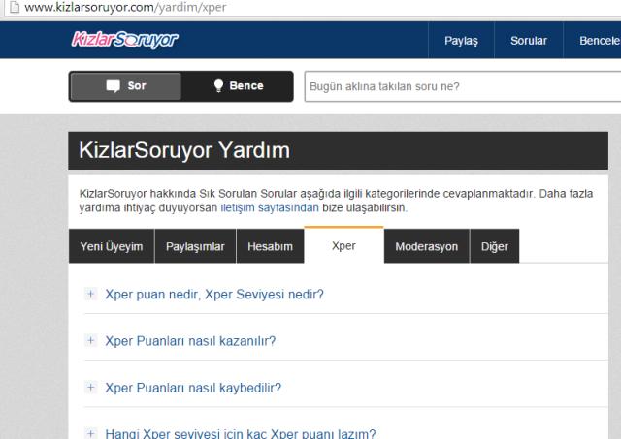Focus the 'Bugün aklına takılan soru ne?' search field
This screenshot has width=621, height=439.
coord(462,86)
